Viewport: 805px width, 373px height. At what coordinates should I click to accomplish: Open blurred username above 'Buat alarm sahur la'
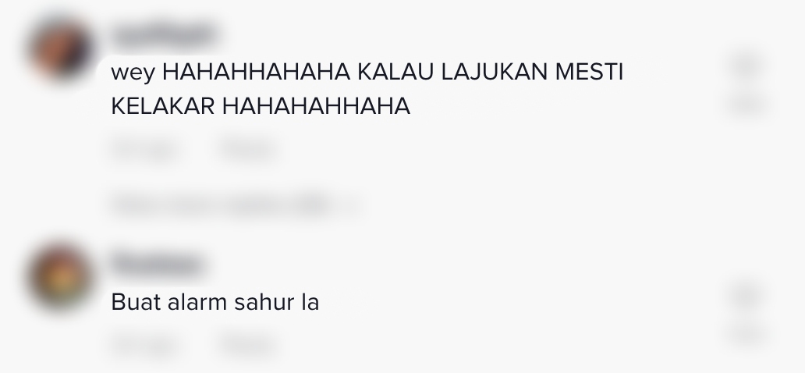158,265
